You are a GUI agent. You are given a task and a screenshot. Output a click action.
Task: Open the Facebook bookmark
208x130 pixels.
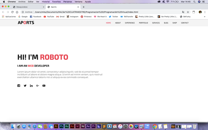coord(36,17)
